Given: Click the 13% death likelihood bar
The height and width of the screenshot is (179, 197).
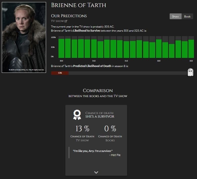Looking at the screenshot, I should 60,73.
